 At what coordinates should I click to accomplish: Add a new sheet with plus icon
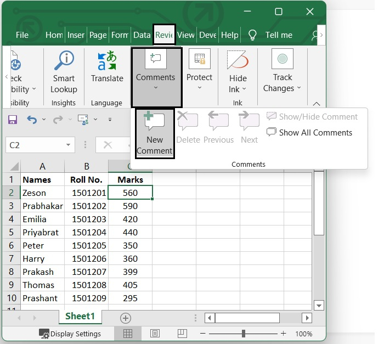pos(126,318)
